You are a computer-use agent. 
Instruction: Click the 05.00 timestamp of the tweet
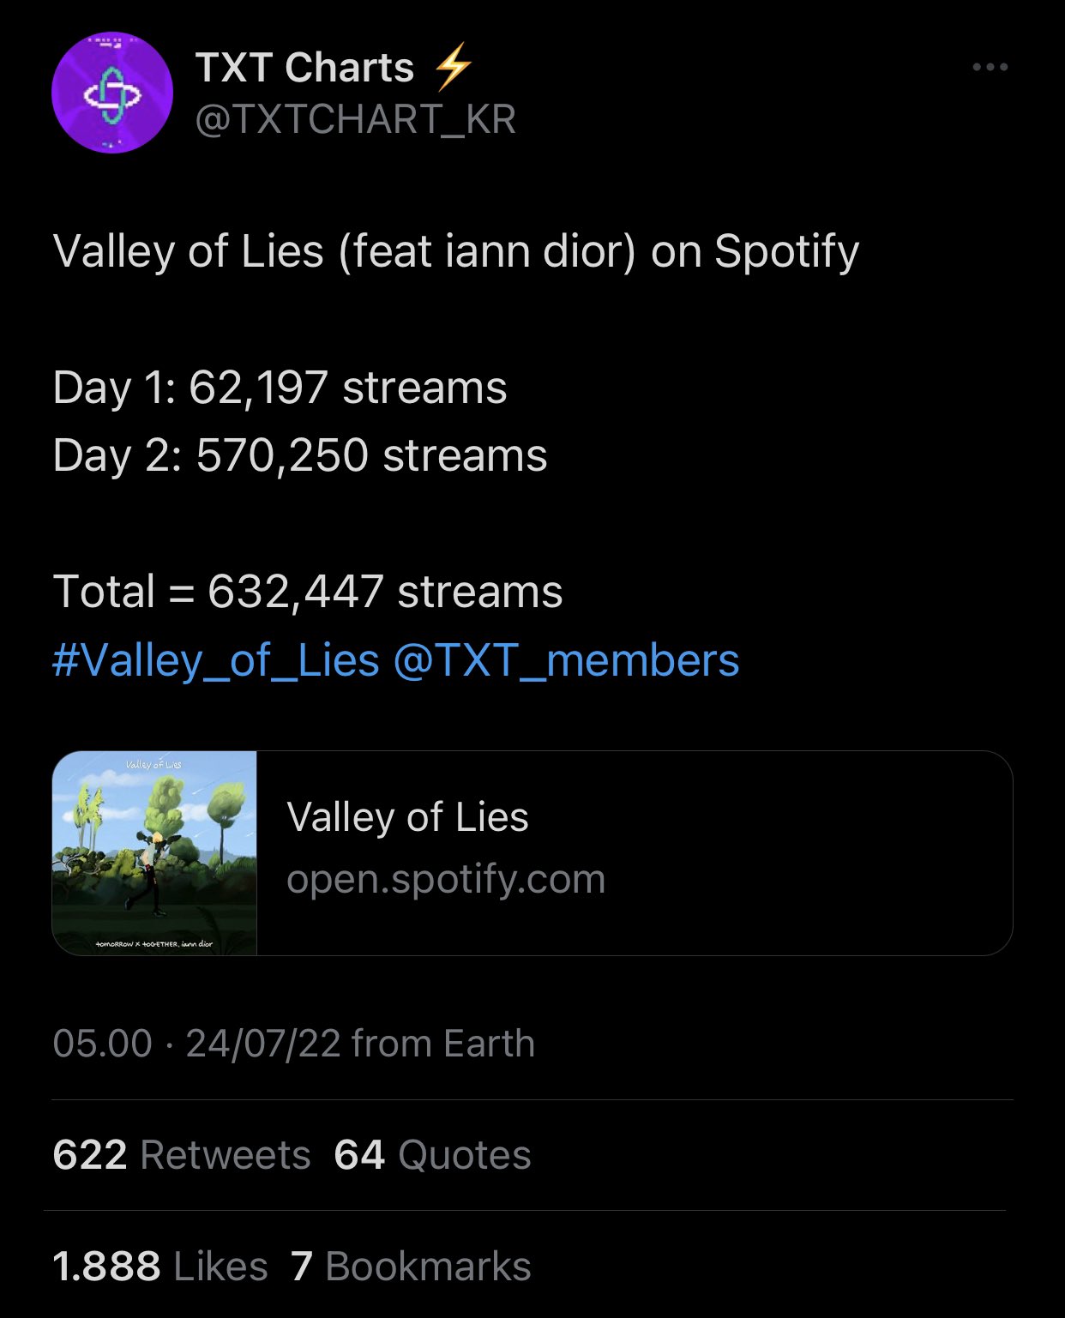point(102,1044)
